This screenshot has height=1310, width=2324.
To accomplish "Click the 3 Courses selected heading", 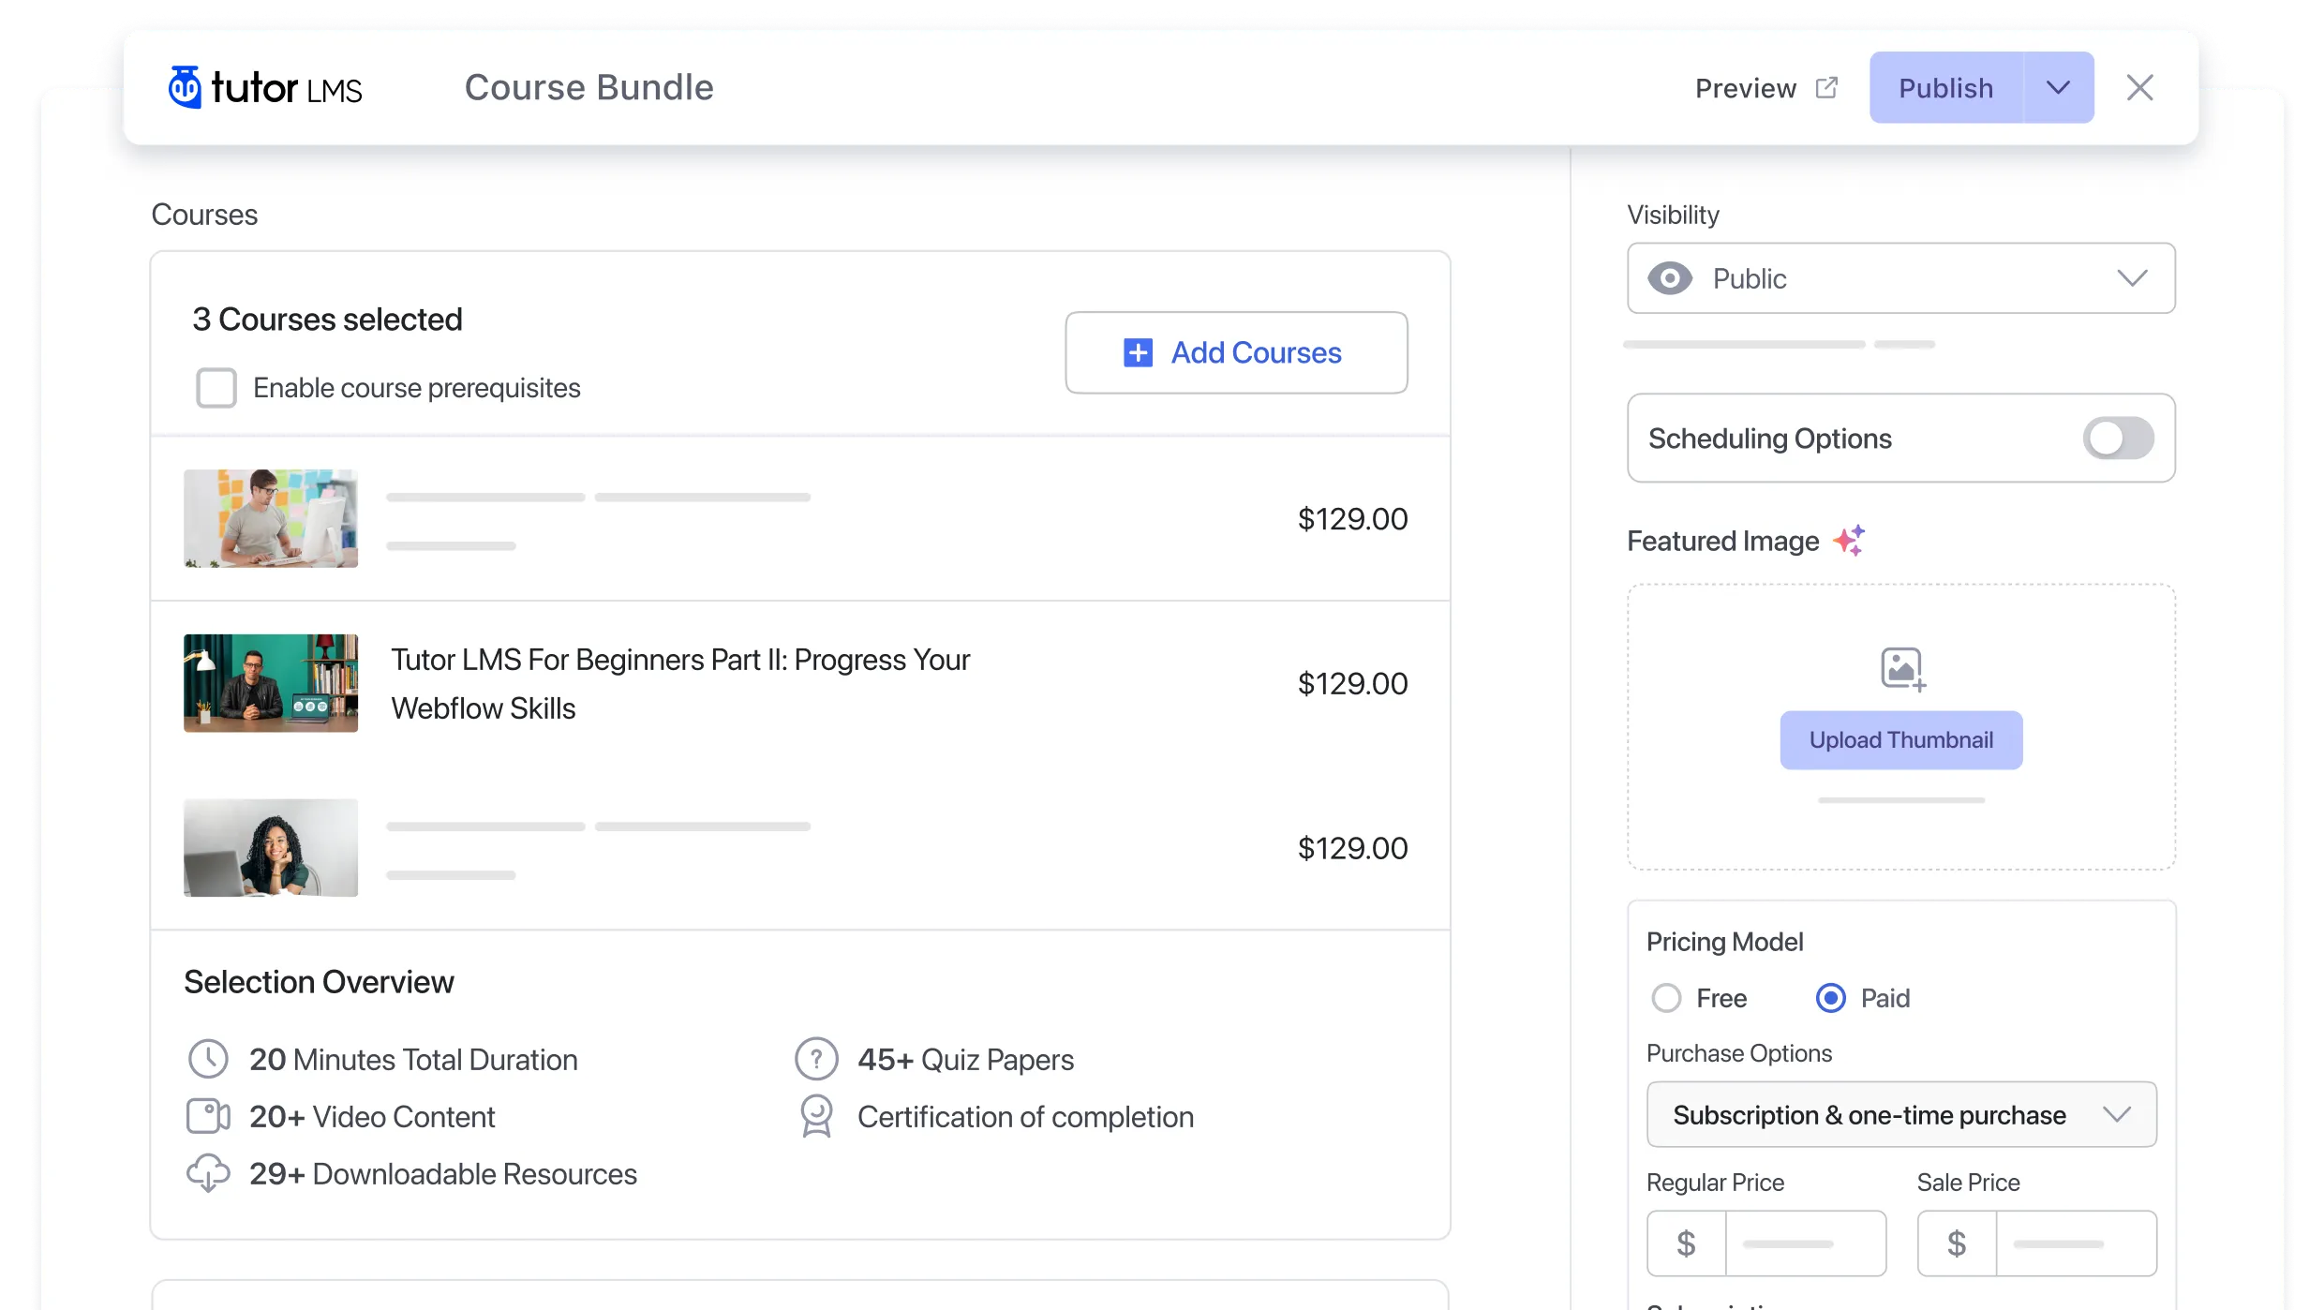I will pos(327,319).
